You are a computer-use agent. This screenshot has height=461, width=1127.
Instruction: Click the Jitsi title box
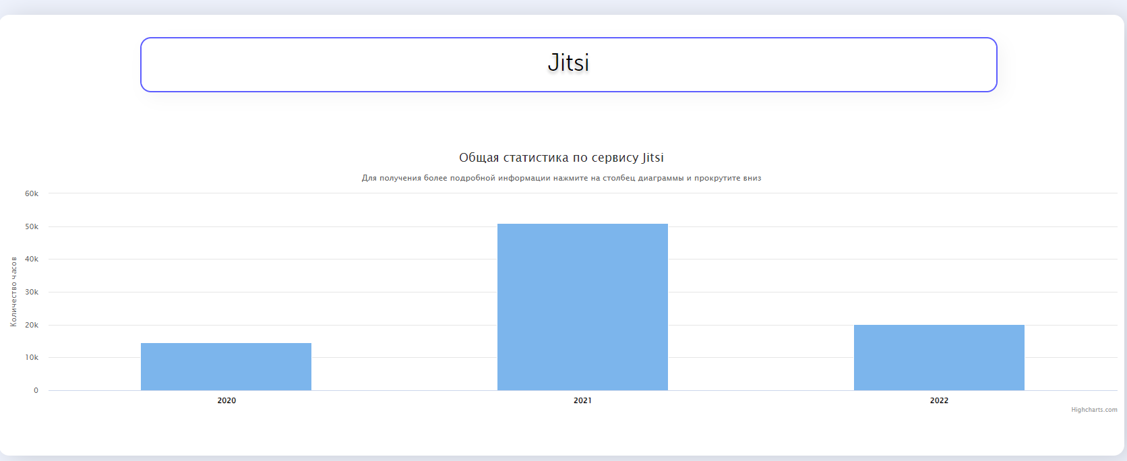tap(569, 65)
